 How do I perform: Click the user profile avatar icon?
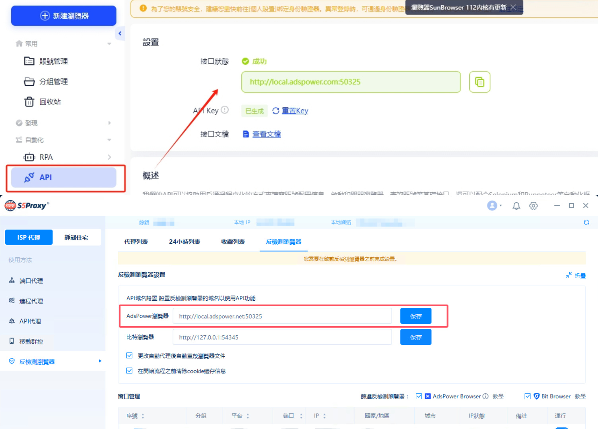click(x=492, y=205)
